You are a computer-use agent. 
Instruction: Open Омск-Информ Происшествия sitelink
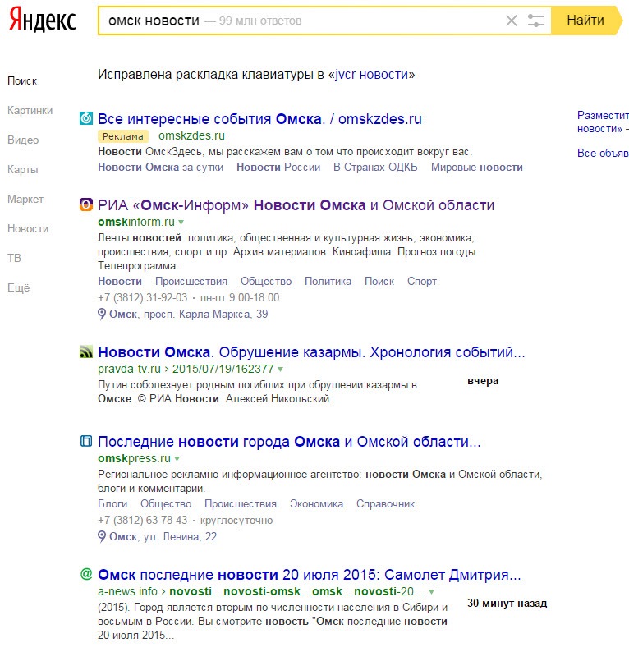(x=191, y=281)
